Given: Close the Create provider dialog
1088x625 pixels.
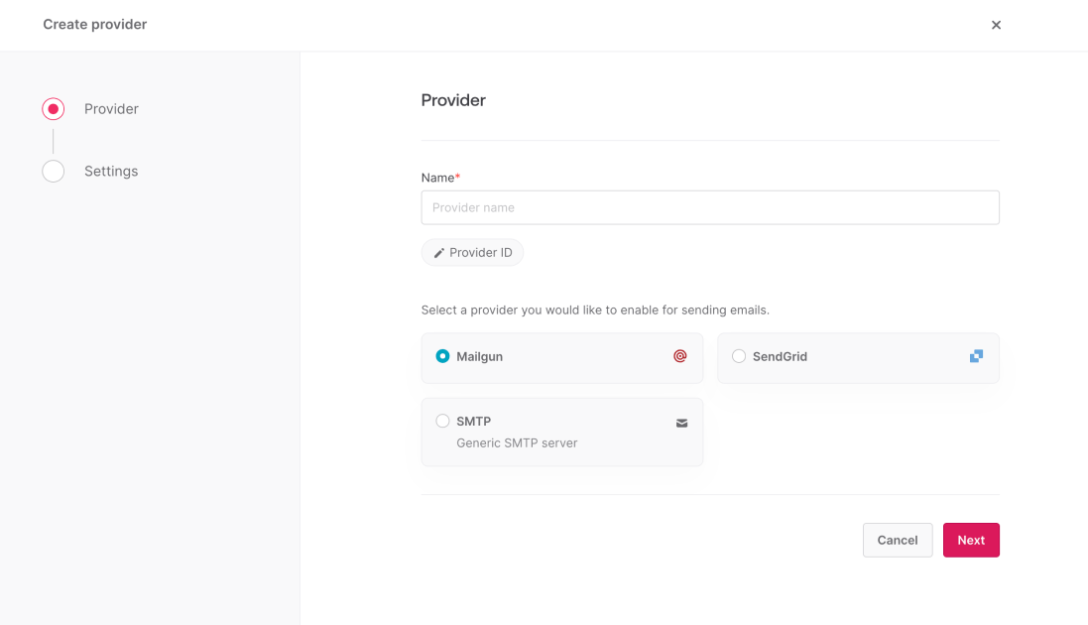Looking at the screenshot, I should coord(996,25).
